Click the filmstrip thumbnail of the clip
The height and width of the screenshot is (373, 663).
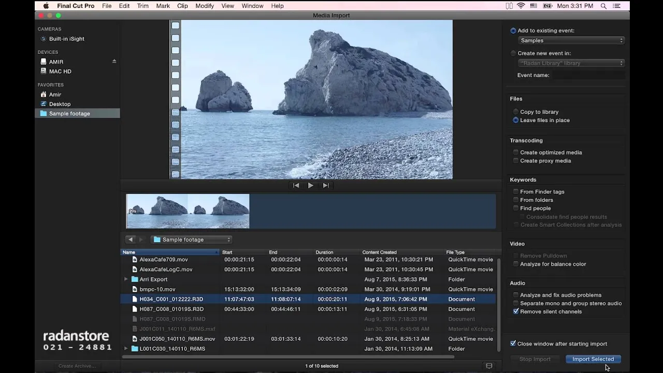(188, 211)
